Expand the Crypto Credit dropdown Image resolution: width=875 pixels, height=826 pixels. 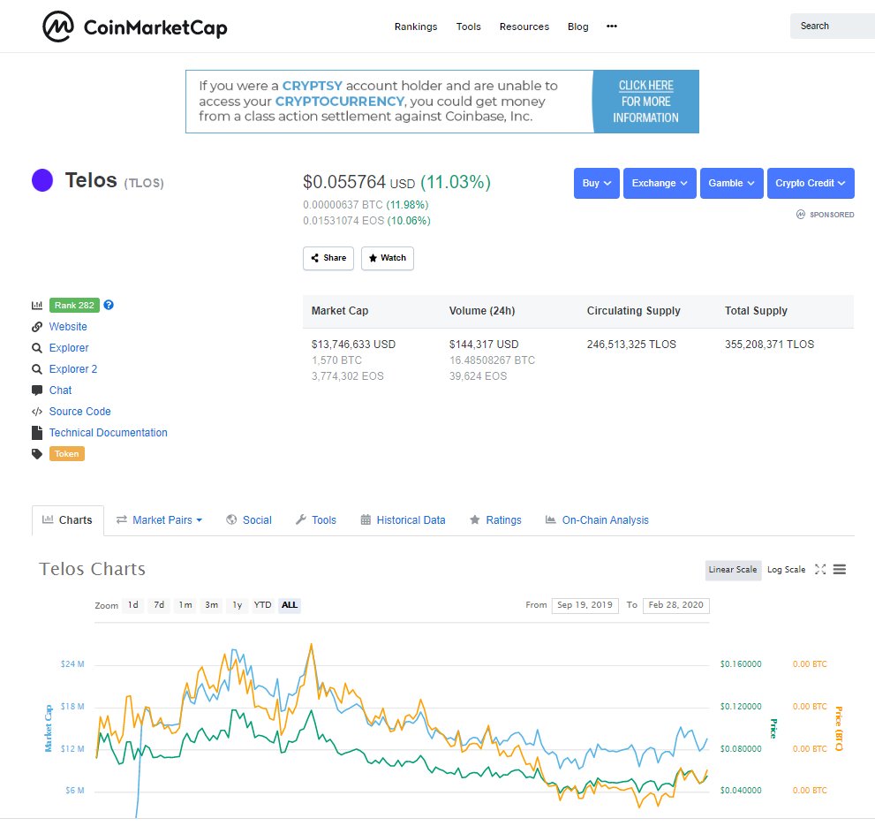point(811,183)
